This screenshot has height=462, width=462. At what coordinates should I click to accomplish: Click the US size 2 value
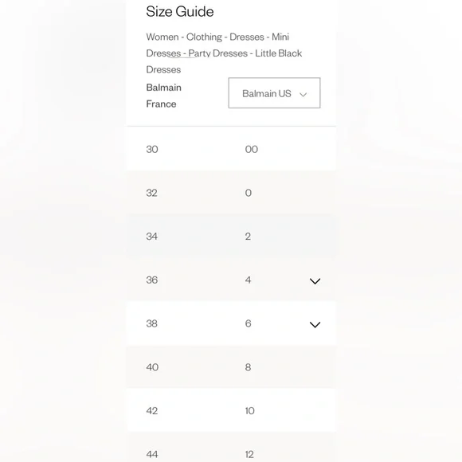(248, 237)
